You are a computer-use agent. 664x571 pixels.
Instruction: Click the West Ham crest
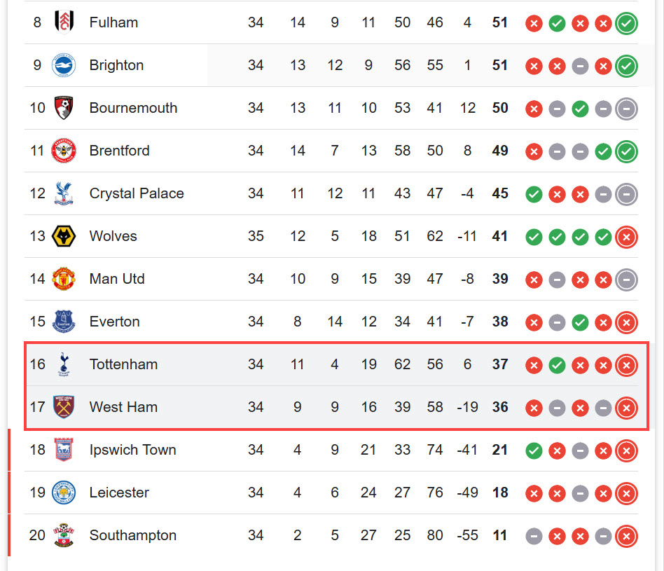(64, 407)
